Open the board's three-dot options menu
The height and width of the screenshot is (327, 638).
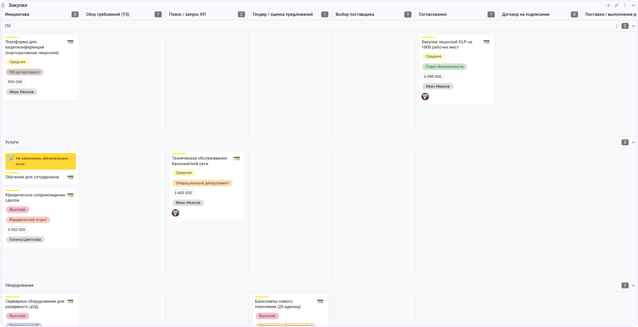pyautogui.click(x=625, y=5)
